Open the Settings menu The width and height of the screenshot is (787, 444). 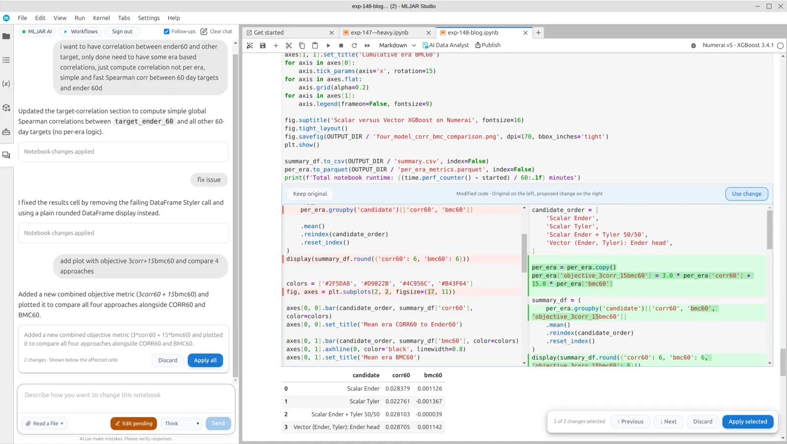[149, 18]
